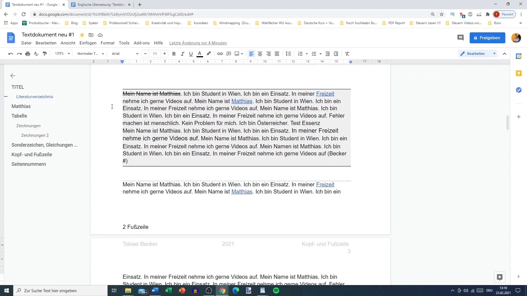Screen dimensions: 527x296
Task: Expand numbered list style dropdown
Action: pos(307,54)
